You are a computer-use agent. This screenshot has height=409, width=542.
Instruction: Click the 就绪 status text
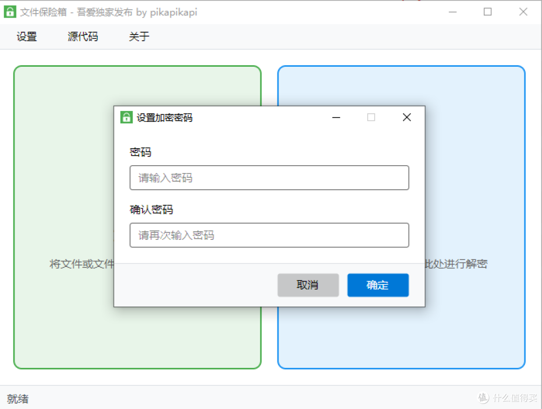[18, 399]
